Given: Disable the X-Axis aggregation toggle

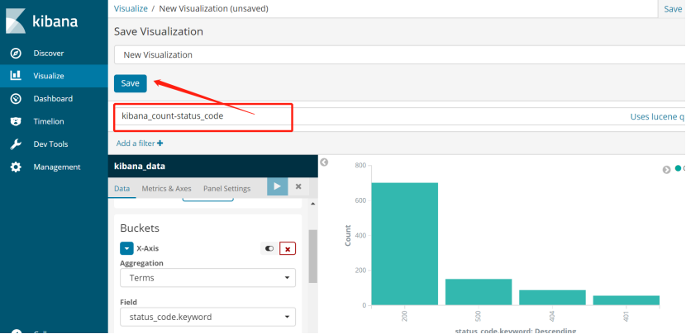Looking at the screenshot, I should (x=269, y=249).
